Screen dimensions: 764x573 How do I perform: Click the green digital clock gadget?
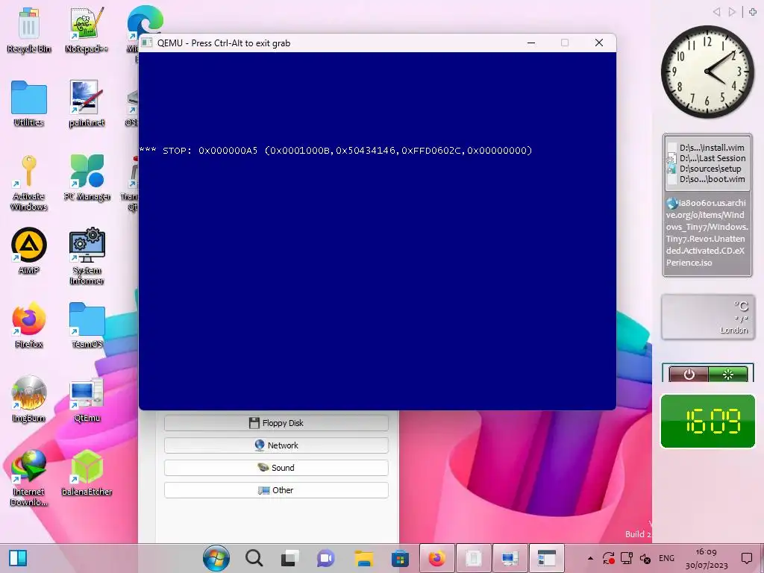click(707, 421)
